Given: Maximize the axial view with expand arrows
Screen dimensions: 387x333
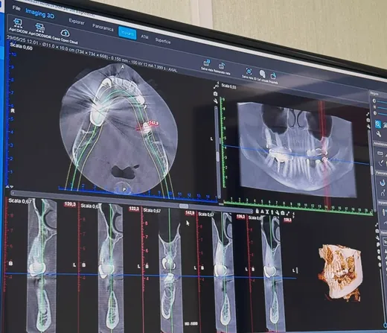Looking at the screenshot, I should click(216, 86).
